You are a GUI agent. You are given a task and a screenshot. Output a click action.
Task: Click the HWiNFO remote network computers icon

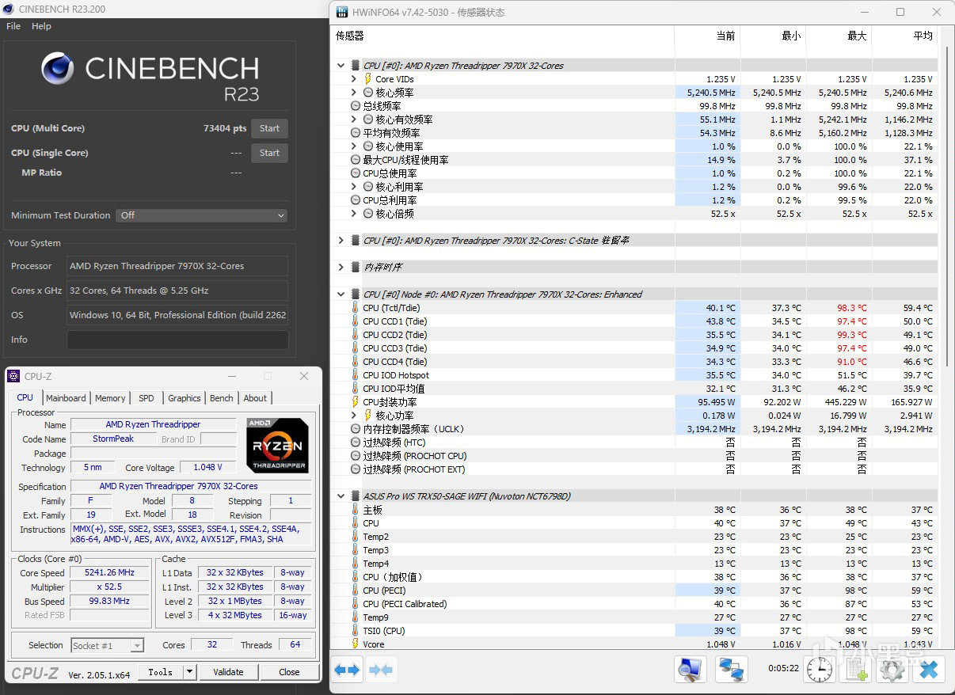point(732,670)
